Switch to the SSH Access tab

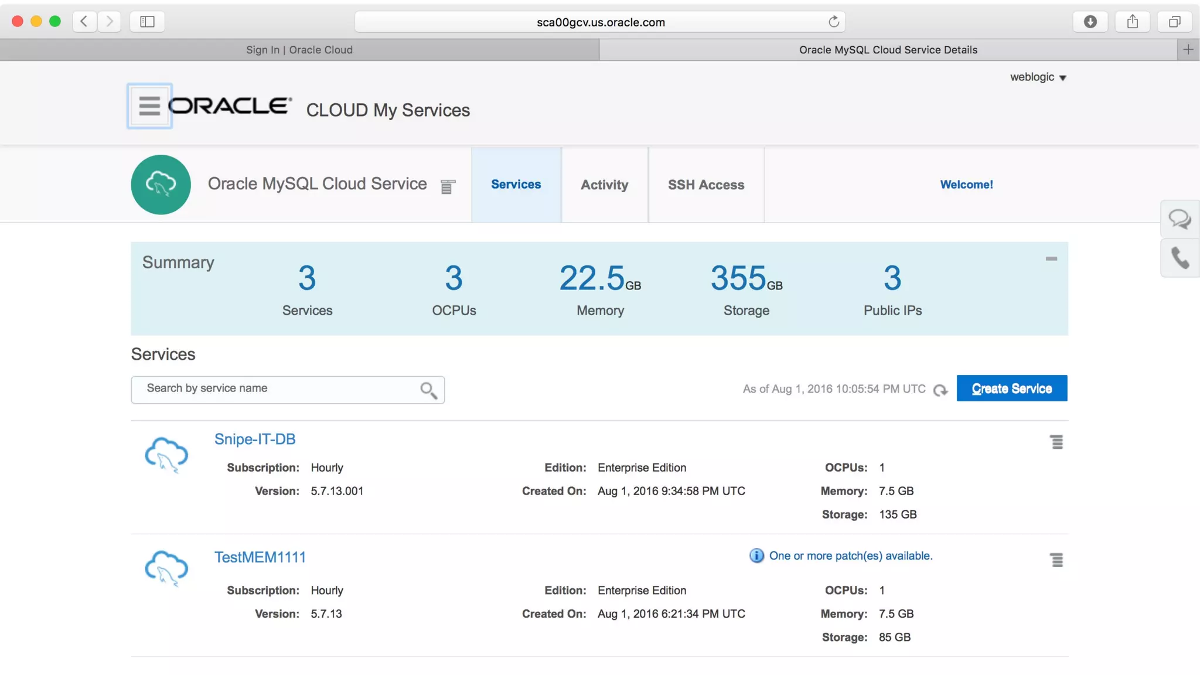point(705,185)
